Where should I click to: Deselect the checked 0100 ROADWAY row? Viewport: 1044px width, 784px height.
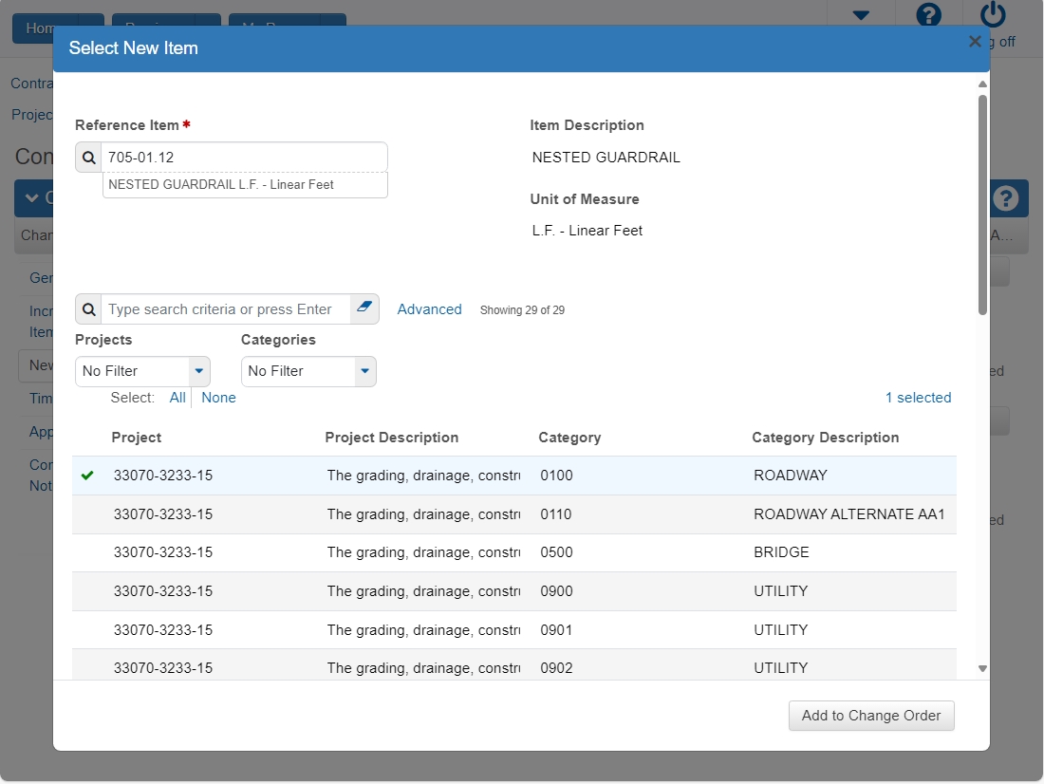pyautogui.click(x=514, y=476)
